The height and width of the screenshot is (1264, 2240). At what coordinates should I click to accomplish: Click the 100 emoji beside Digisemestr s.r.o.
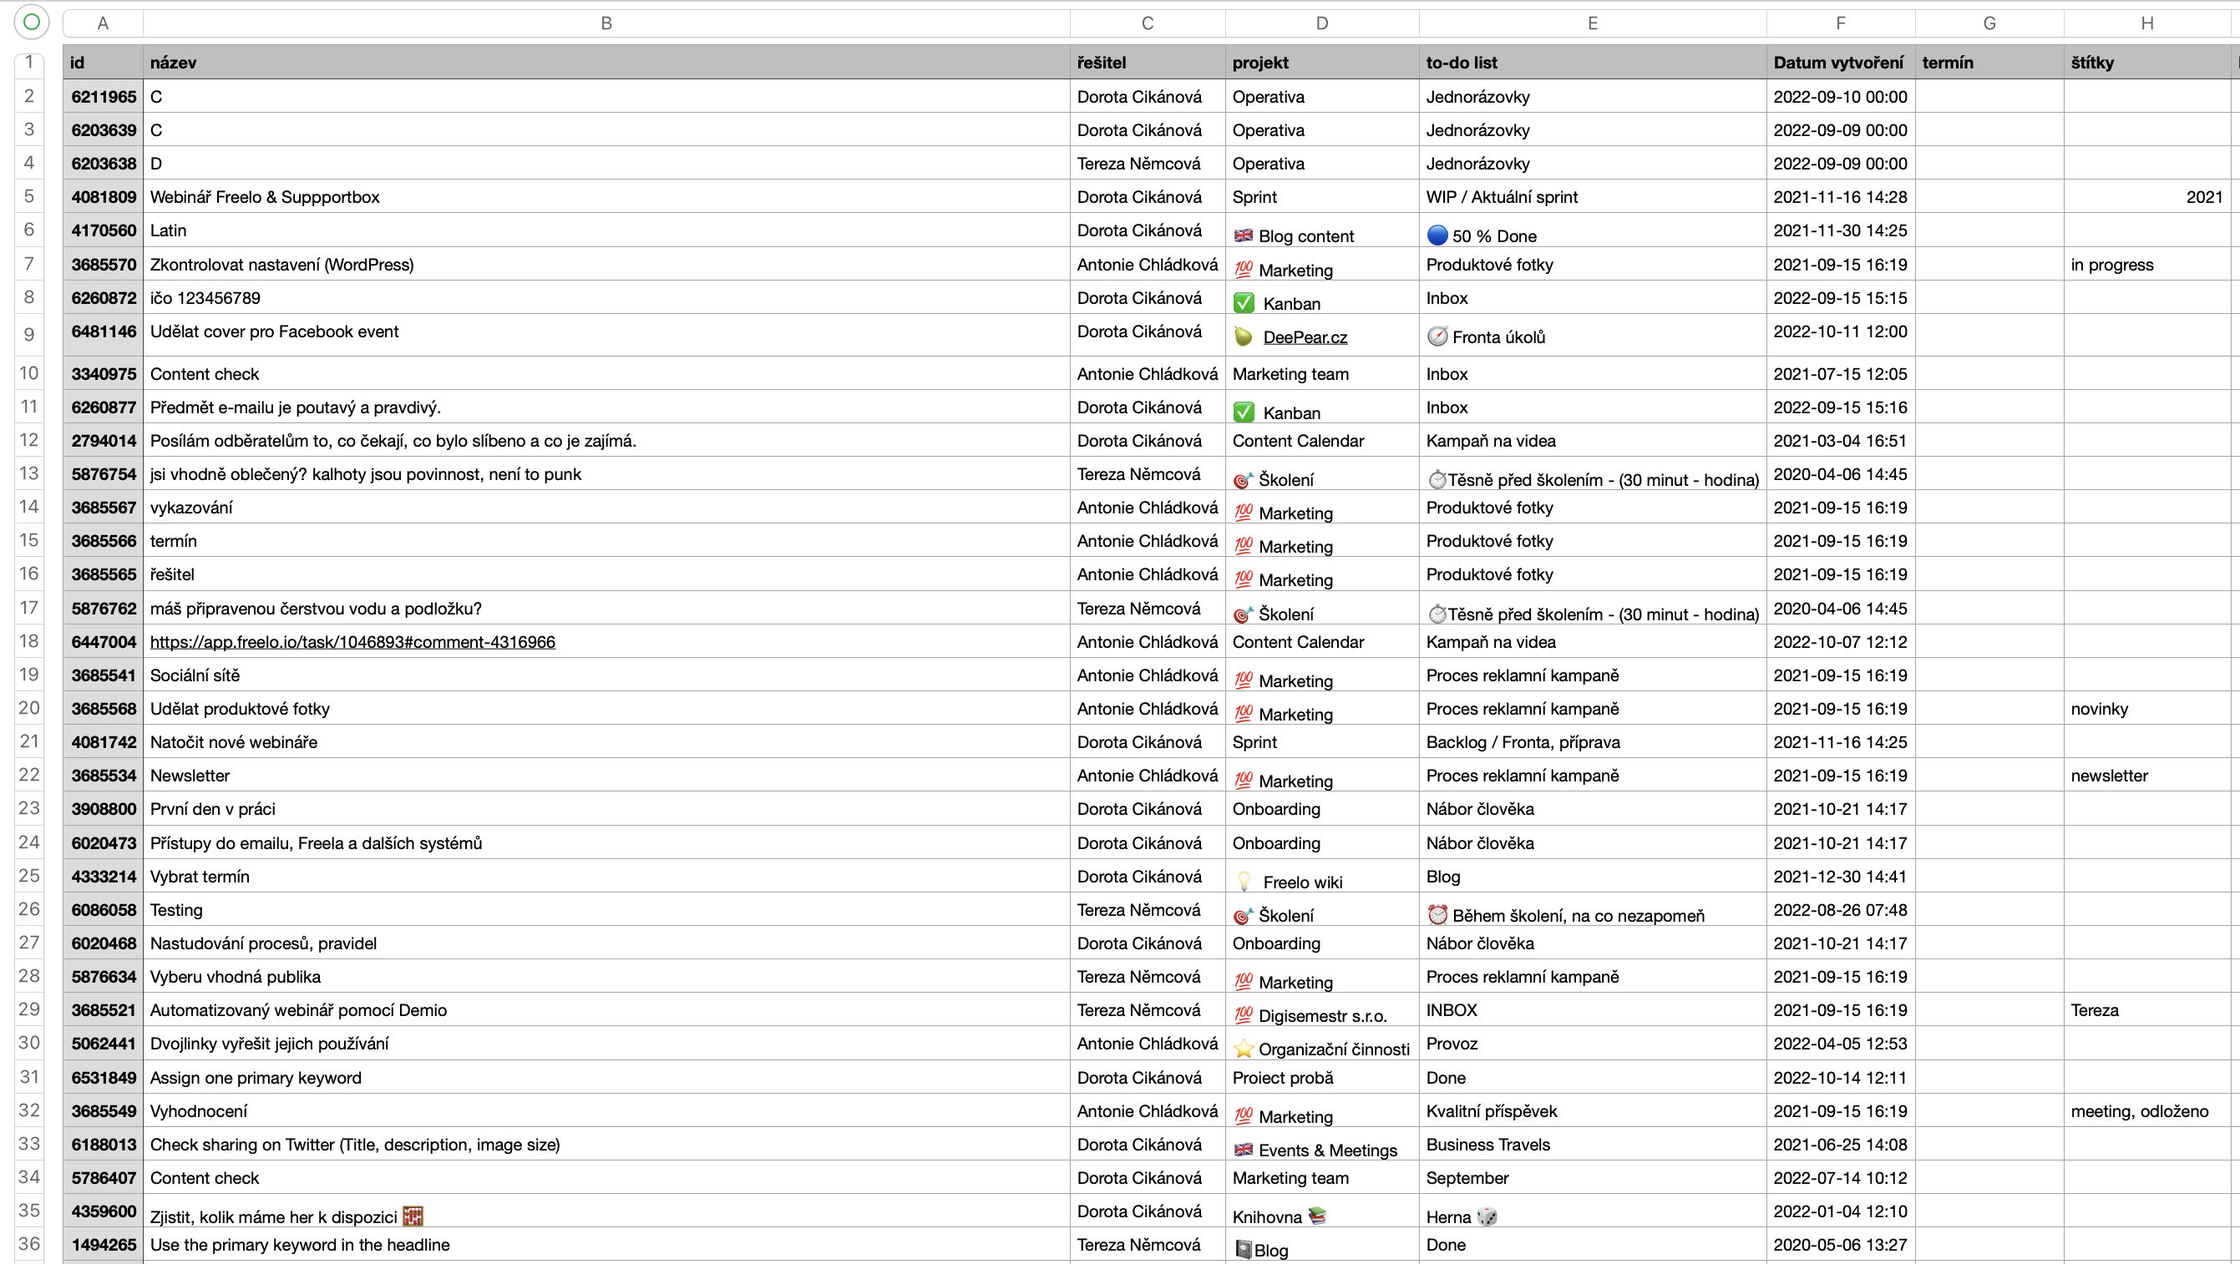tap(1244, 1015)
